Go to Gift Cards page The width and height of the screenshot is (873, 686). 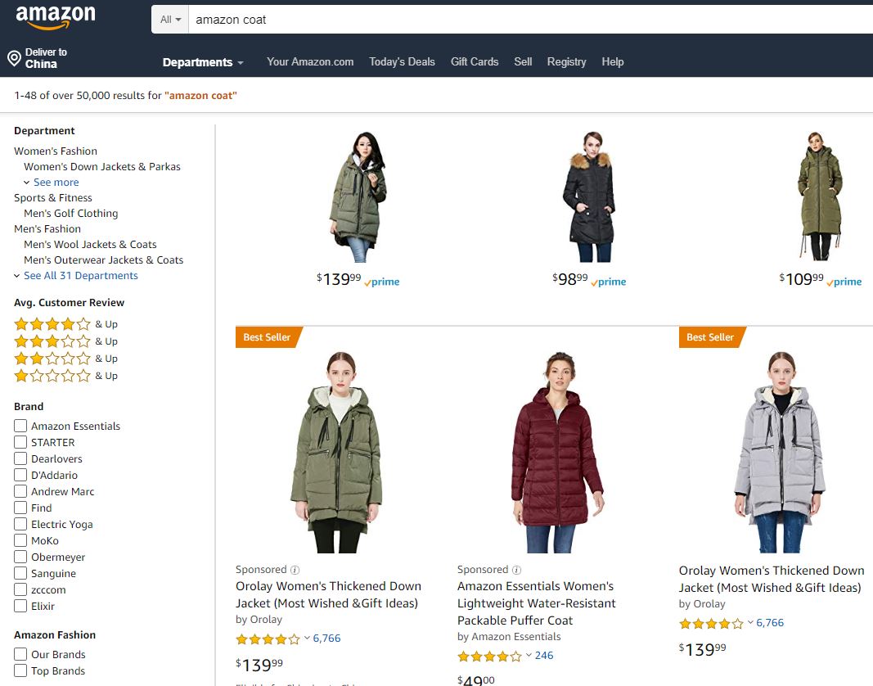[x=475, y=62]
